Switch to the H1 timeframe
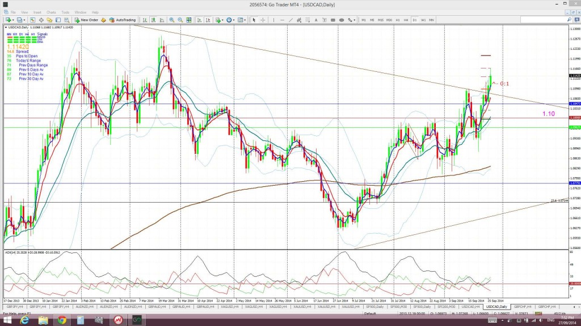581x326 pixels. 398,20
